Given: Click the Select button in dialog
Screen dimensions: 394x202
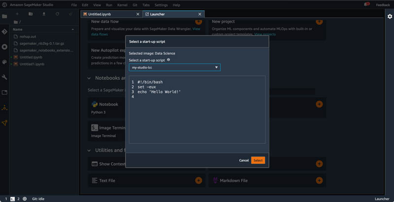Looking at the screenshot, I should point(258,160).
